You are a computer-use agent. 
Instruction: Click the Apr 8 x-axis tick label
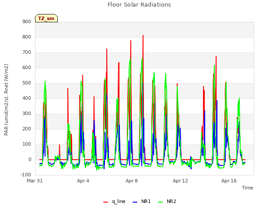pyautogui.click(x=132, y=181)
